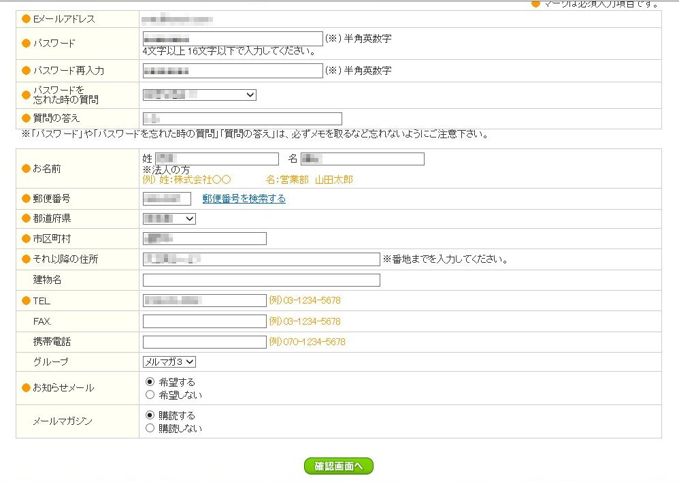The height and width of the screenshot is (482, 679).
Task: Click the empty 建物名 field
Action: (261, 280)
